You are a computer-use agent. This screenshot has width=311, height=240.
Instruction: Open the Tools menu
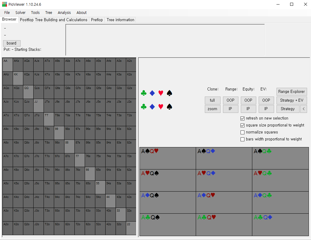point(35,12)
